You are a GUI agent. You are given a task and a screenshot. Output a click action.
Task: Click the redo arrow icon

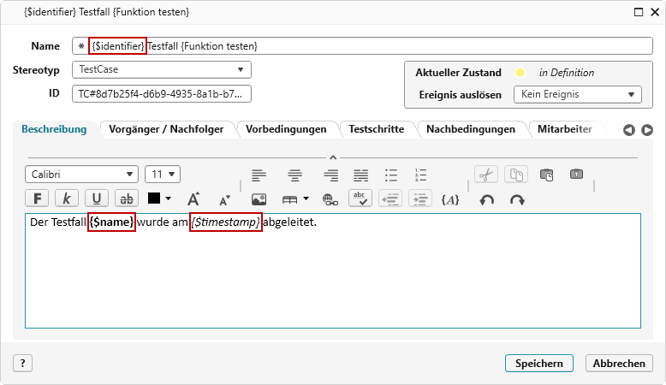517,199
